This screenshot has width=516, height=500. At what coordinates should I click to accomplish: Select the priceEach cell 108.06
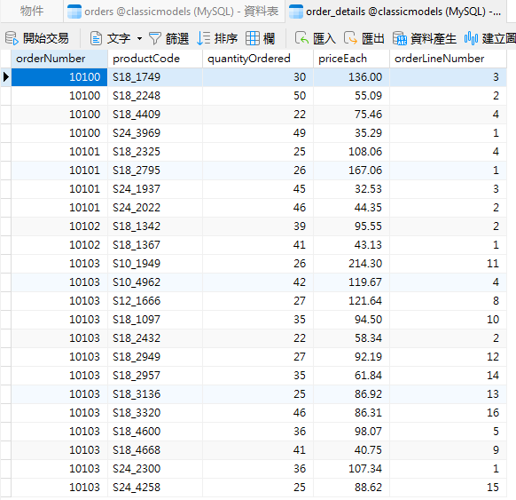tap(351, 152)
